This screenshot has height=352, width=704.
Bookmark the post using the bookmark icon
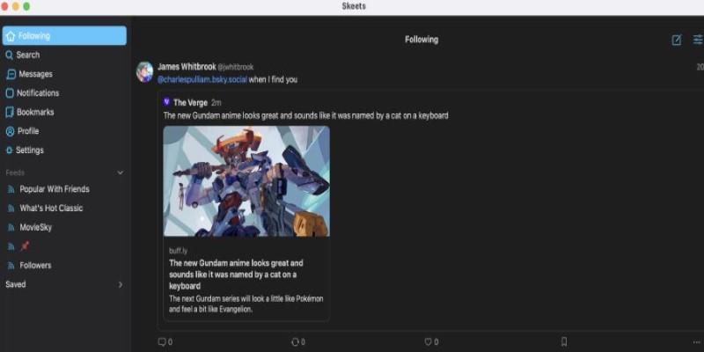(564, 341)
